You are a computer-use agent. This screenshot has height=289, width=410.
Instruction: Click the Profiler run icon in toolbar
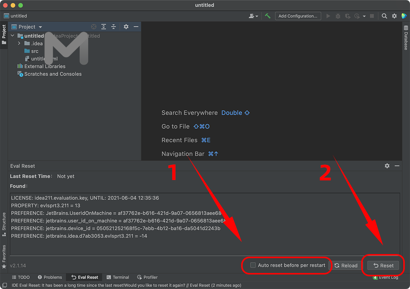pyautogui.click(x=357, y=16)
